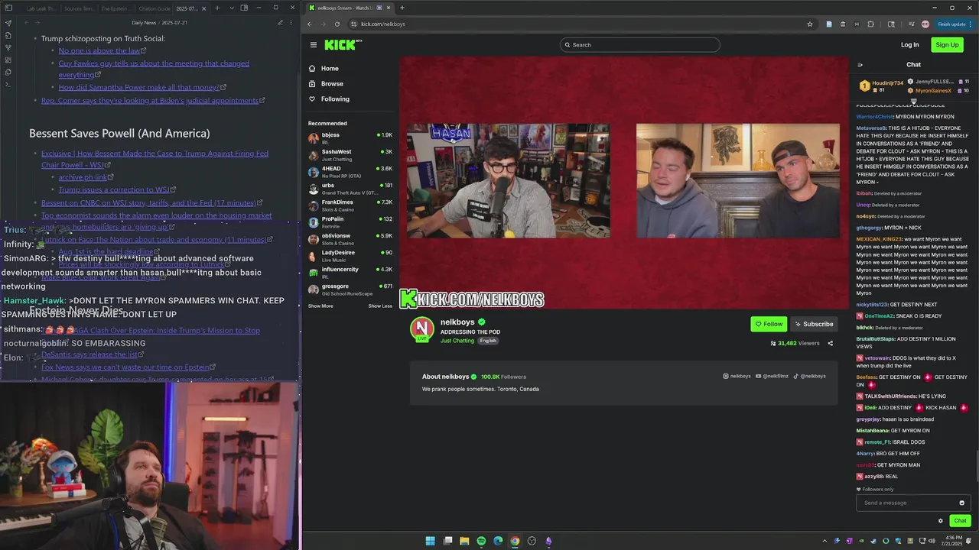The height and width of the screenshot is (550, 979).
Task: Go to Home in Kick sidebar
Action: coord(330,69)
